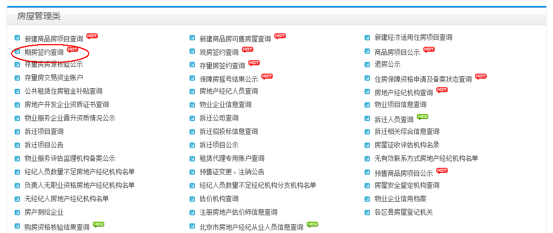Open 拆迁项目查询 link
The image size is (553, 233).
click(x=44, y=131)
